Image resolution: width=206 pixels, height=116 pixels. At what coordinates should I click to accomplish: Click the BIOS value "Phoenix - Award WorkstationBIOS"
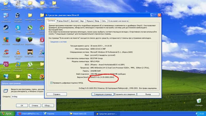tap(107, 65)
